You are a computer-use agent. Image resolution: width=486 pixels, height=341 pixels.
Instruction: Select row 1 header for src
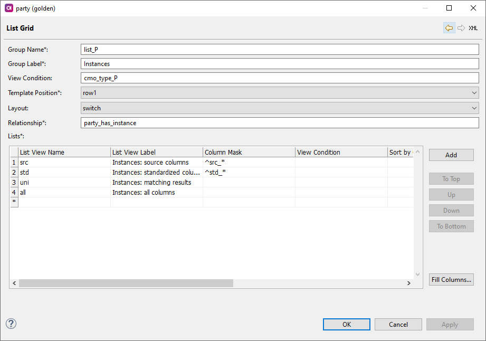pos(14,163)
